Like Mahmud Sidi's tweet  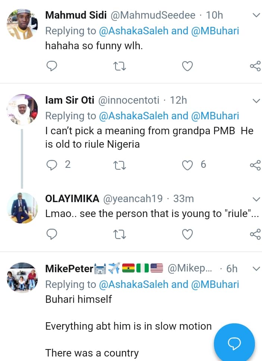point(187,66)
